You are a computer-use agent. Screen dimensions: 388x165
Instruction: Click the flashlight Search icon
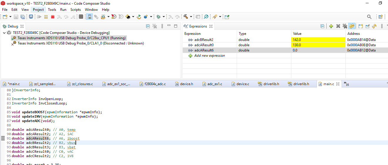215,17
